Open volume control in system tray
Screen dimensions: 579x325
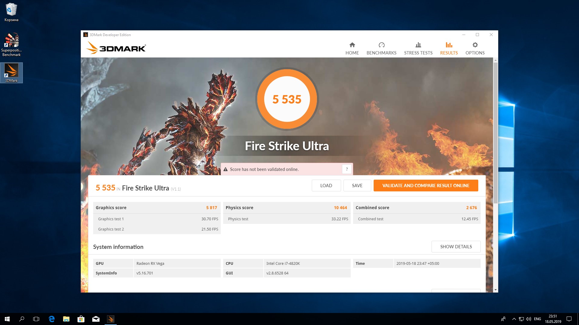[x=529, y=319]
